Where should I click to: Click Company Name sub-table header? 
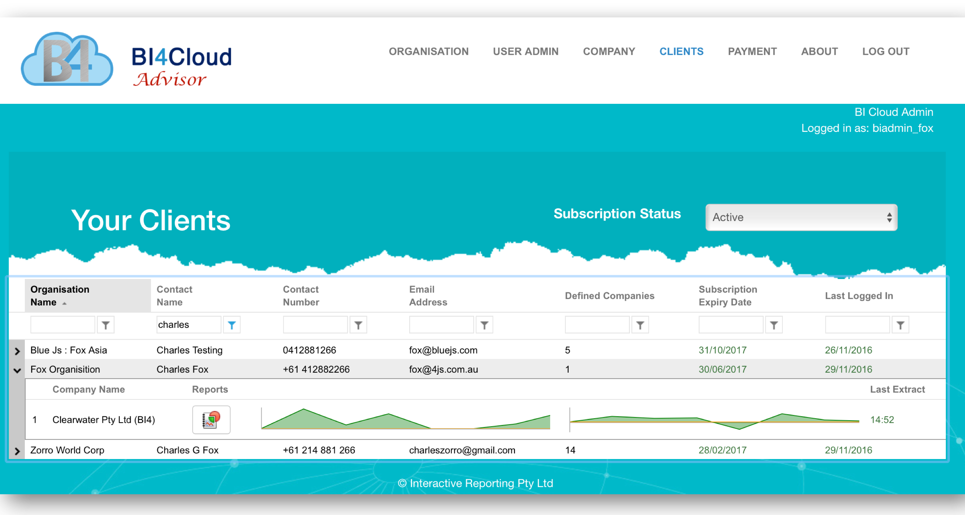pyautogui.click(x=89, y=390)
